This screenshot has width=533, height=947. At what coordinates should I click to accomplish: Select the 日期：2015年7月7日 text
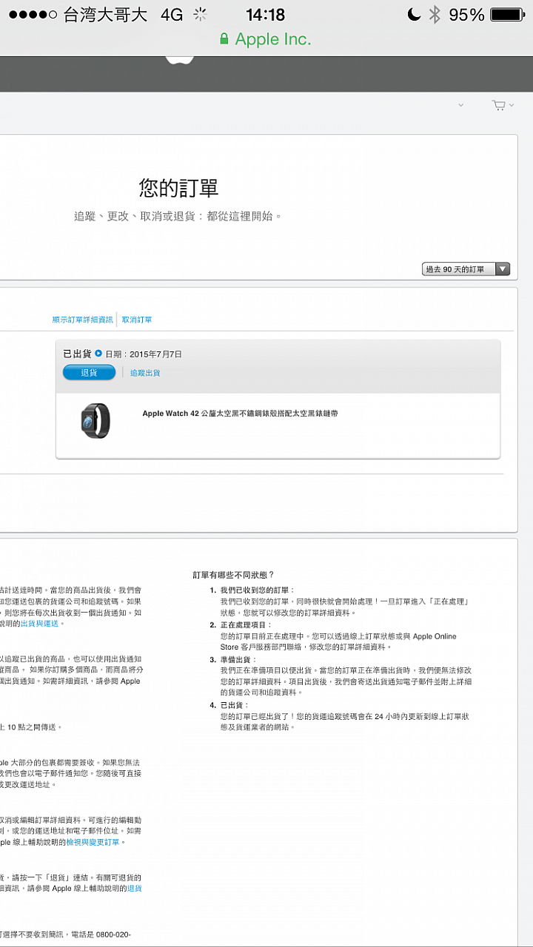144,354
